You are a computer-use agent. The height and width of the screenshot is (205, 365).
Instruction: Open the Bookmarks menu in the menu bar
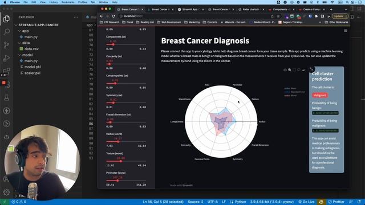[68, 2]
